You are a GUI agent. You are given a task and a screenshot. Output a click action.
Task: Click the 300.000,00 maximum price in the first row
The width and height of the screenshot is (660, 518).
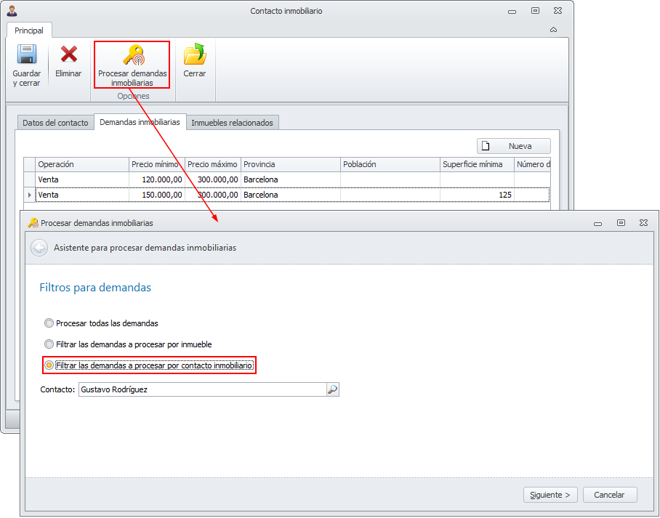(212, 179)
